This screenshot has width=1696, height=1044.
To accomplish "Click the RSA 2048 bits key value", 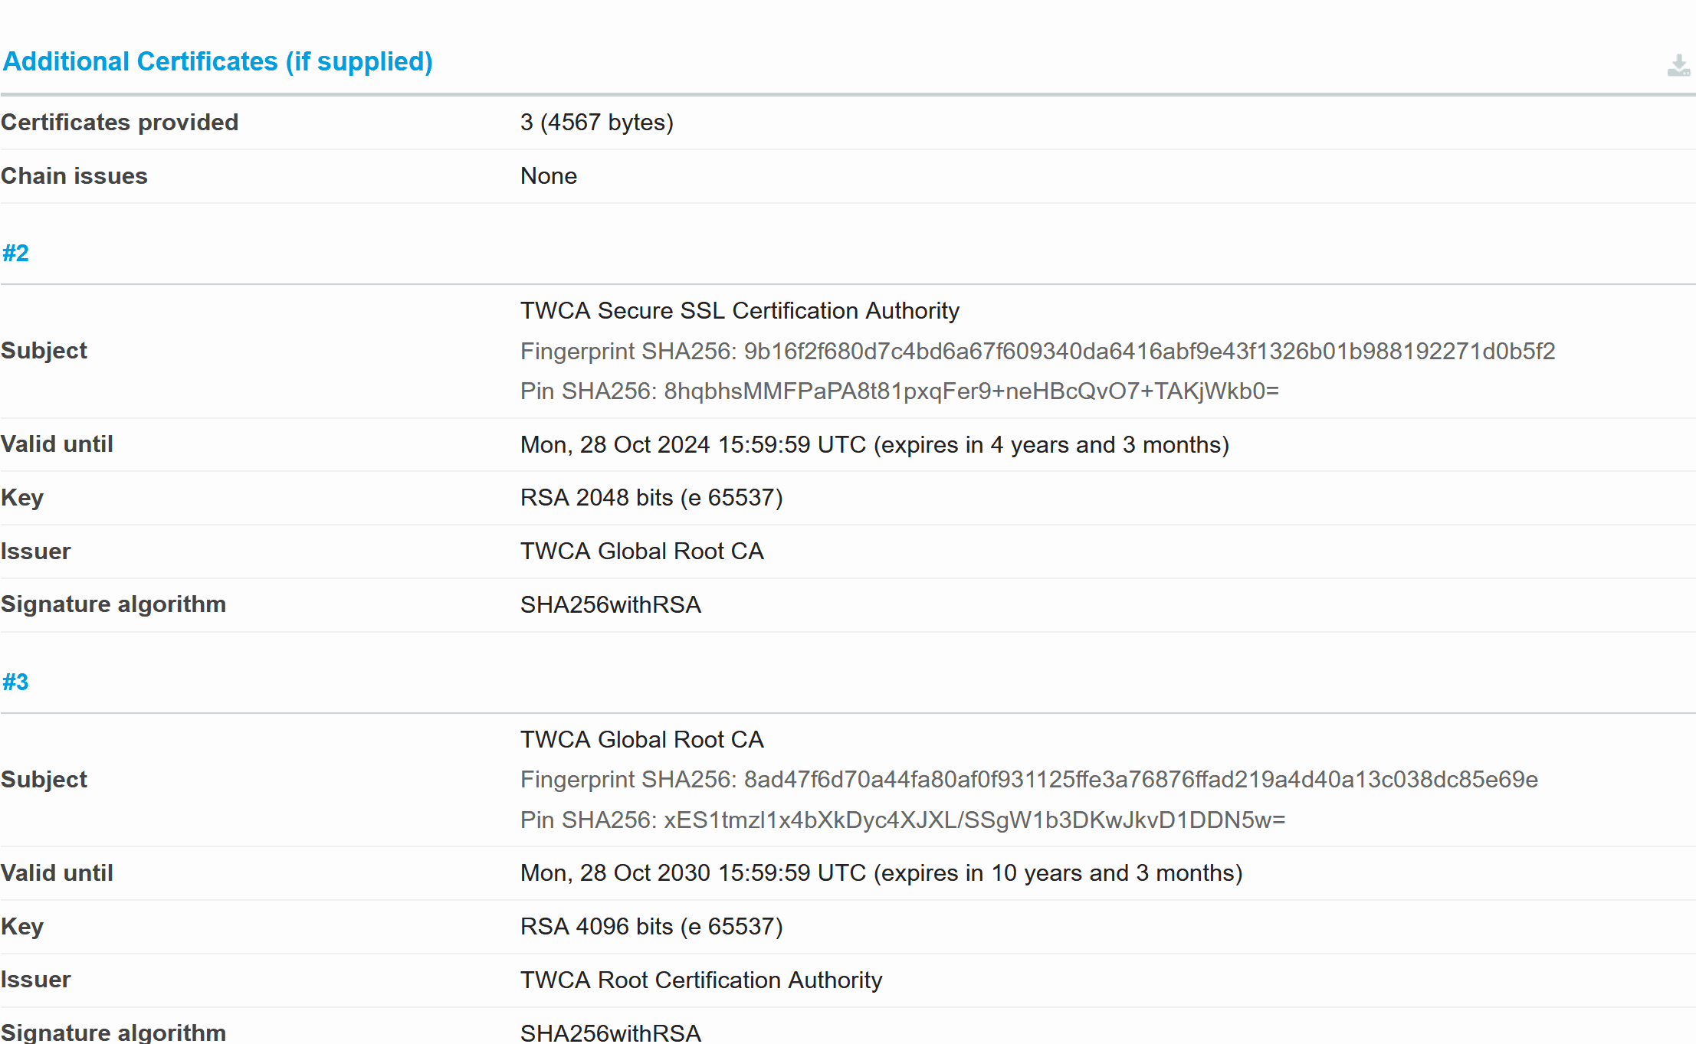I will pyautogui.click(x=651, y=498).
